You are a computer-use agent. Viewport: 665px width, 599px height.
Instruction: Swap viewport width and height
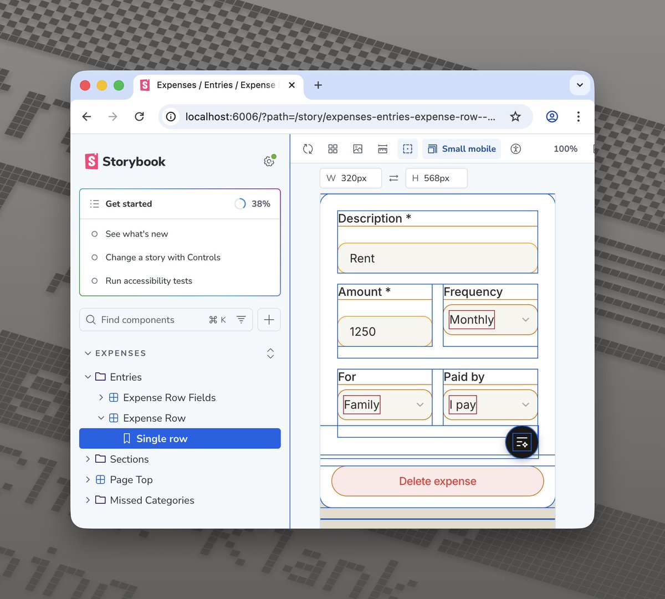(393, 178)
